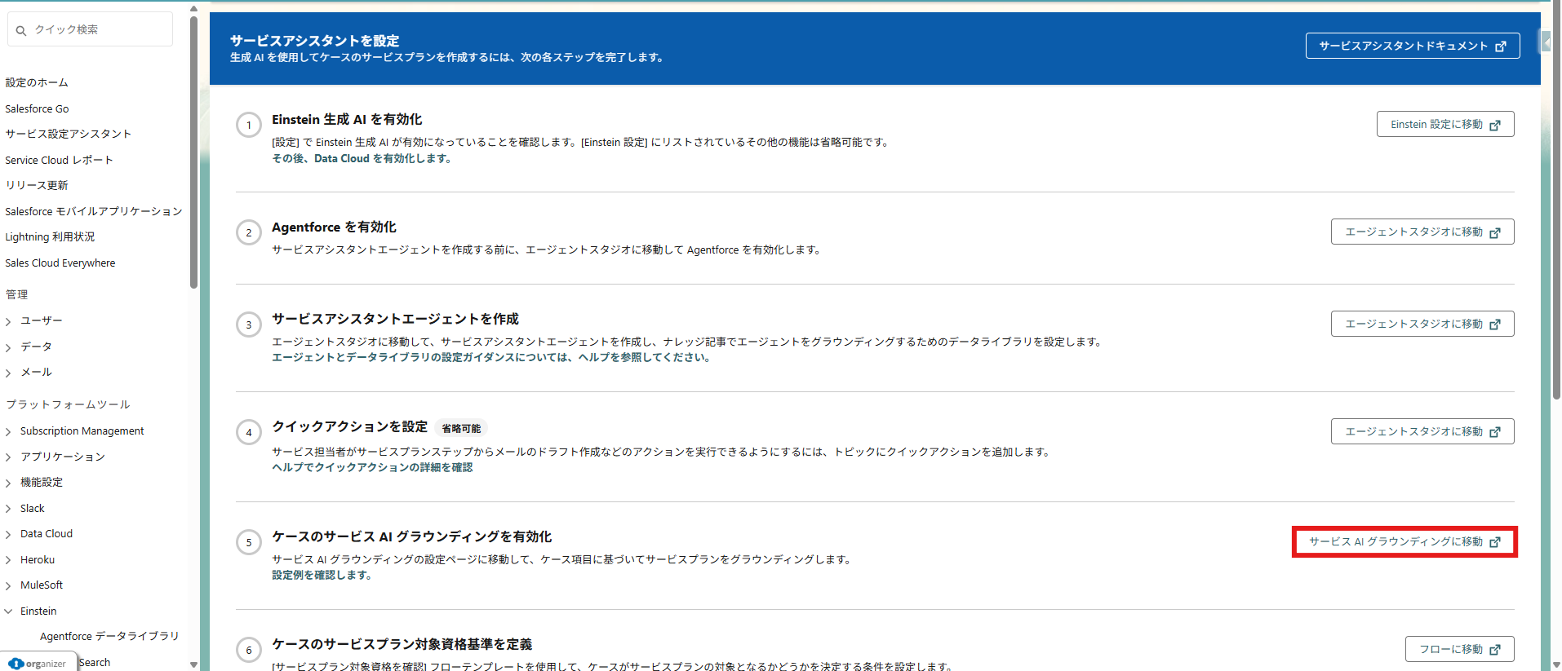Screen dimensions: 1562x671
Task: Click the organizer extension icon at bottom left
Action: tap(16, 664)
